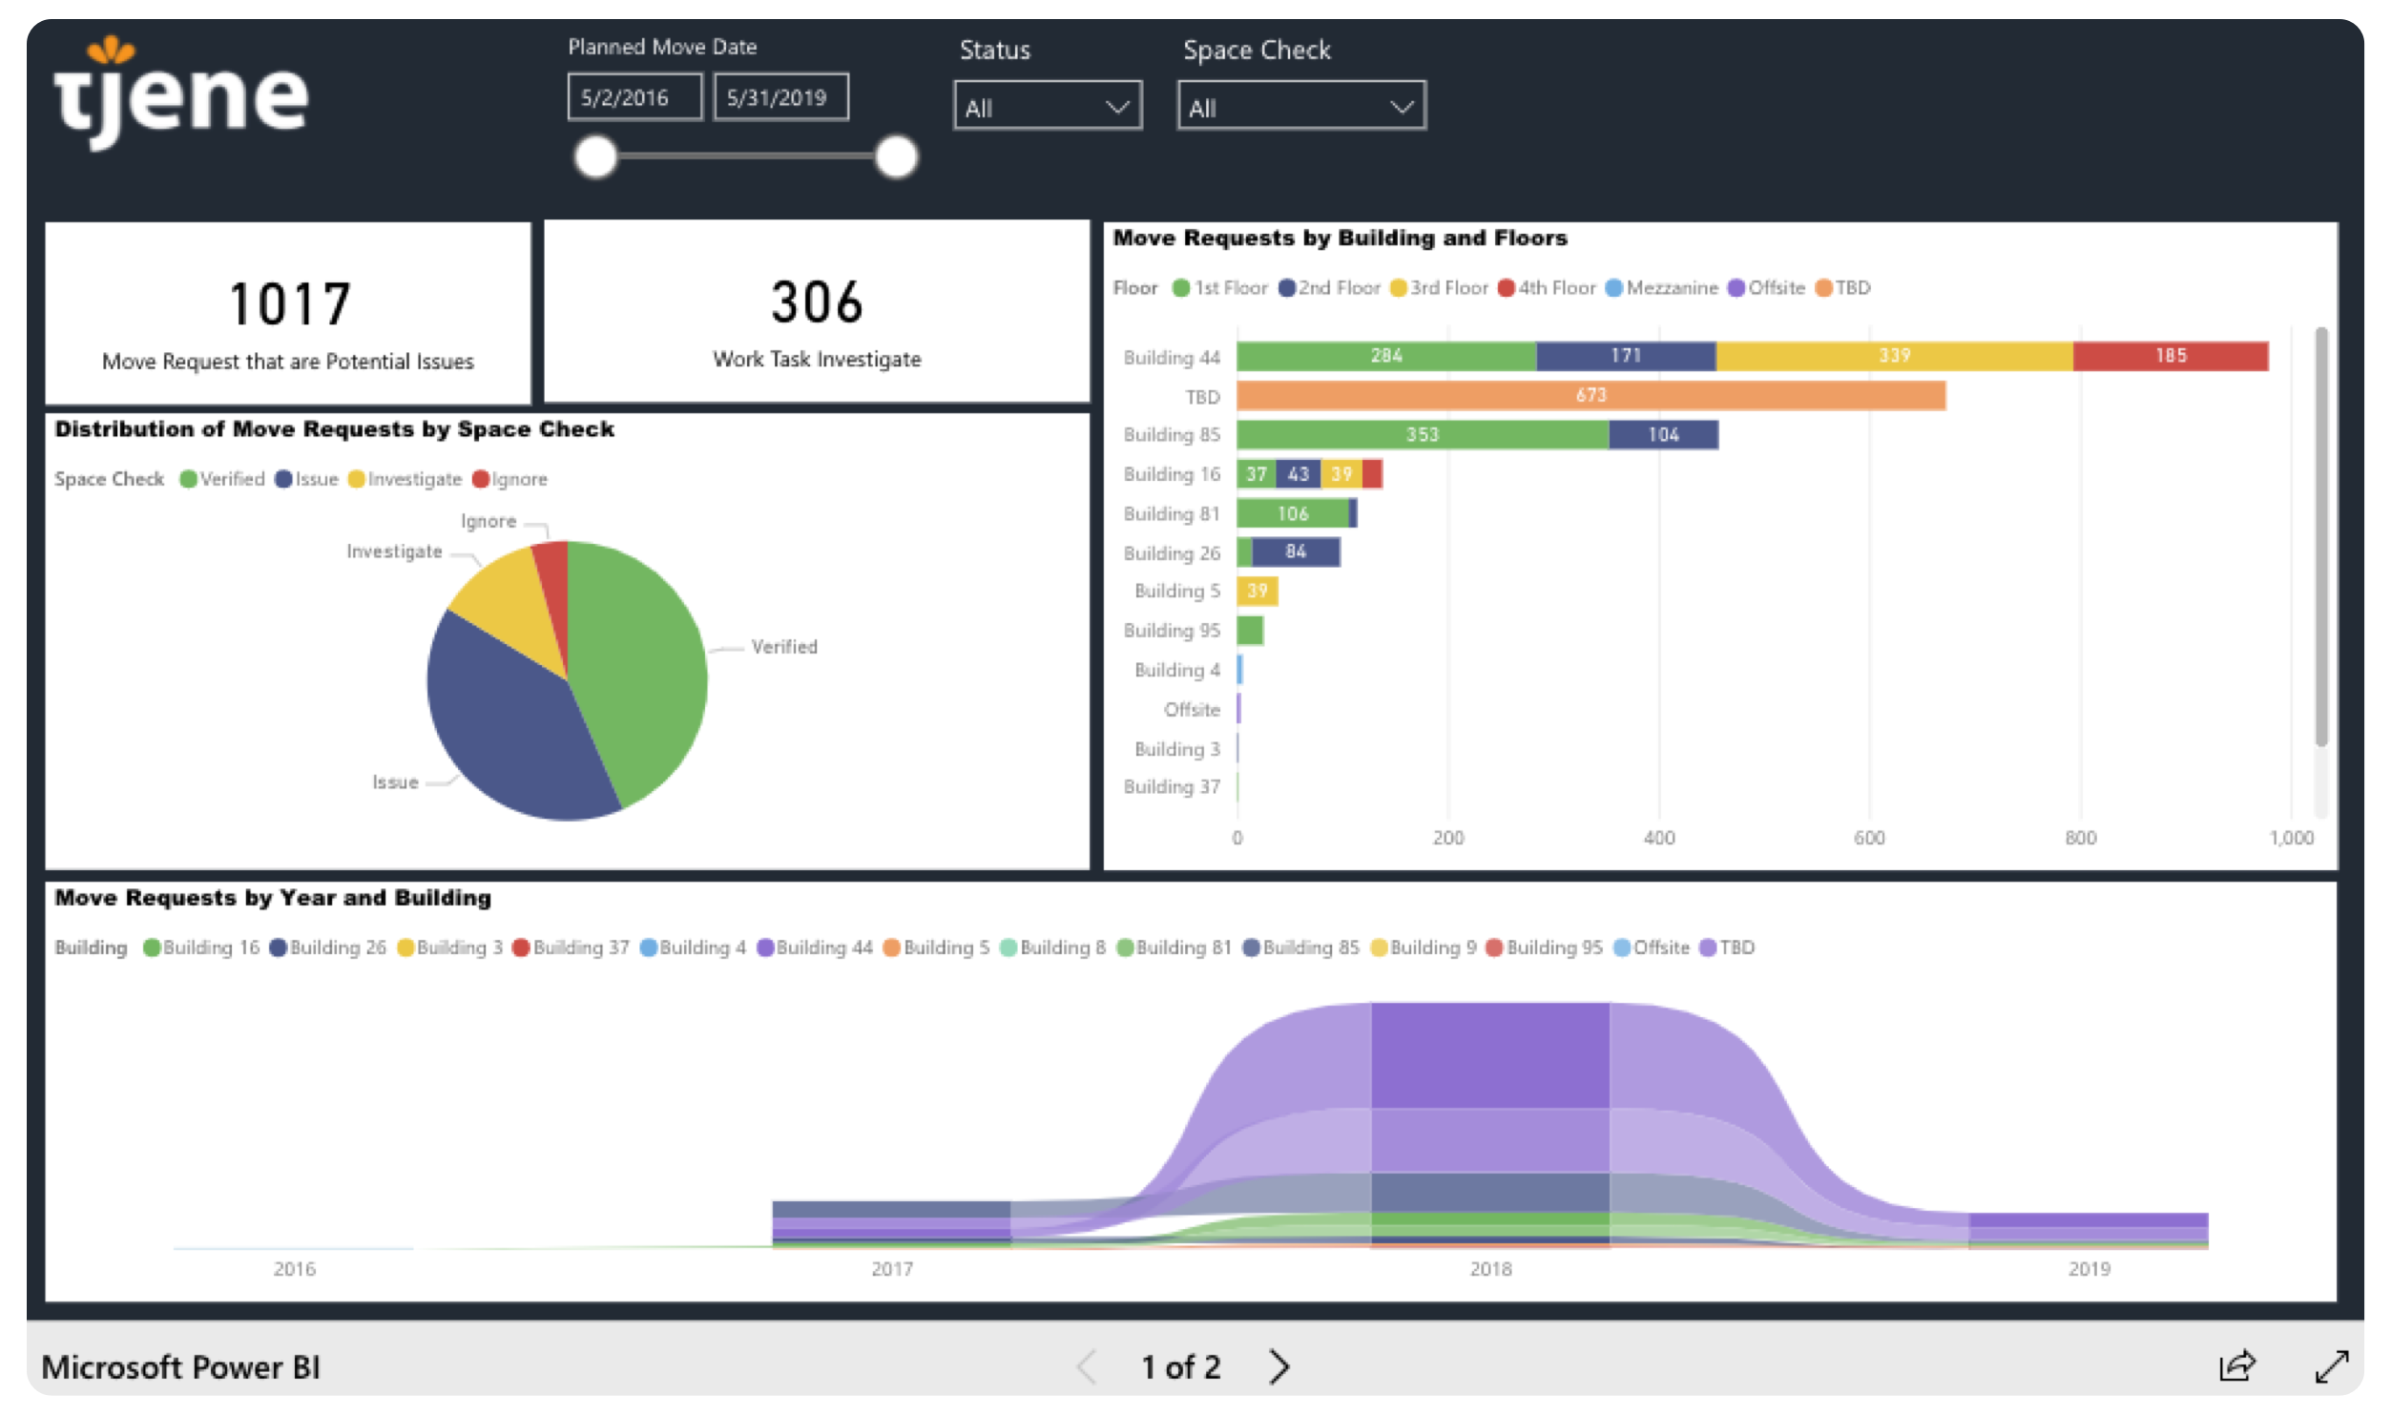The width and height of the screenshot is (2391, 1416).
Task: Click the Investigate legend marker
Action: click(x=357, y=479)
